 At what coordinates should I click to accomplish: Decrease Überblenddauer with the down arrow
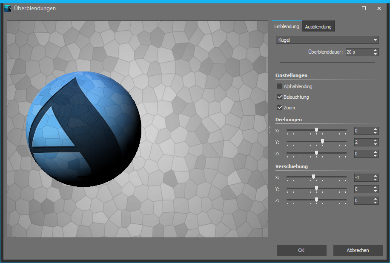(375, 54)
